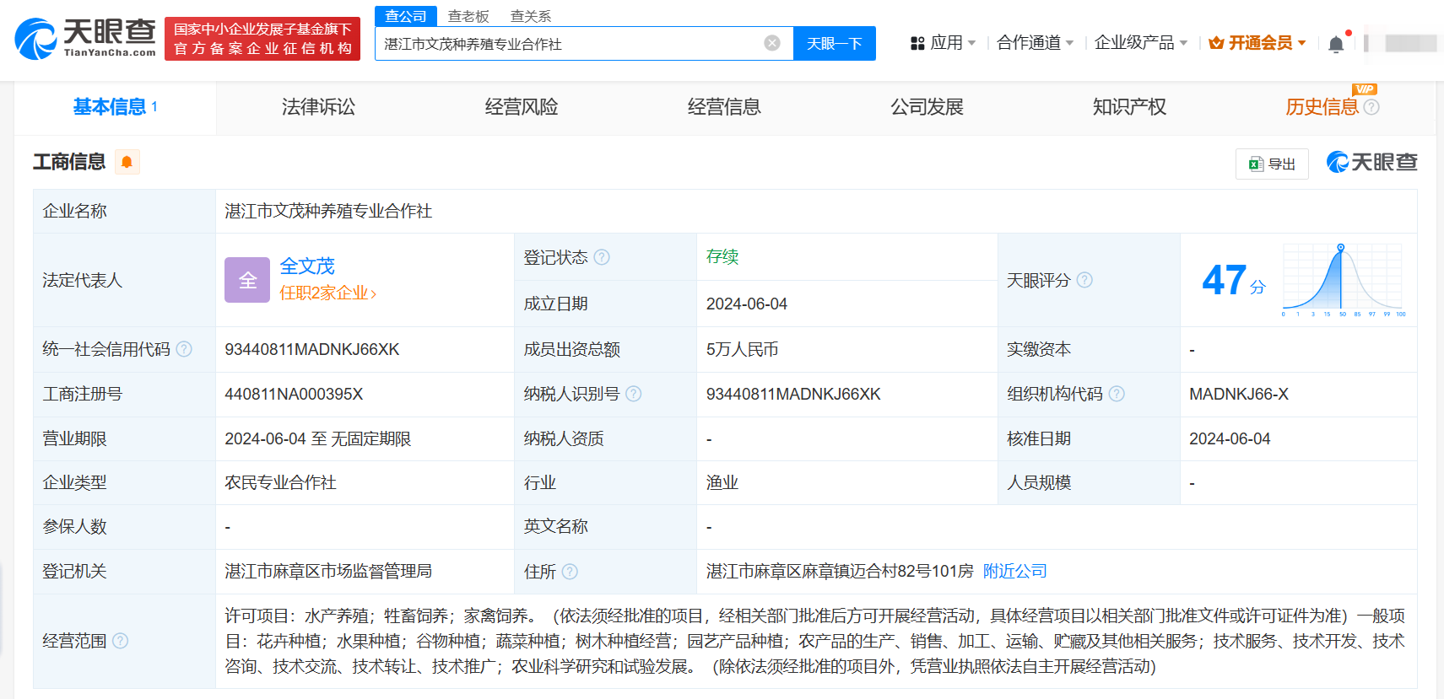
Task: Click the company name in 企业名称 row
Action: click(x=328, y=211)
